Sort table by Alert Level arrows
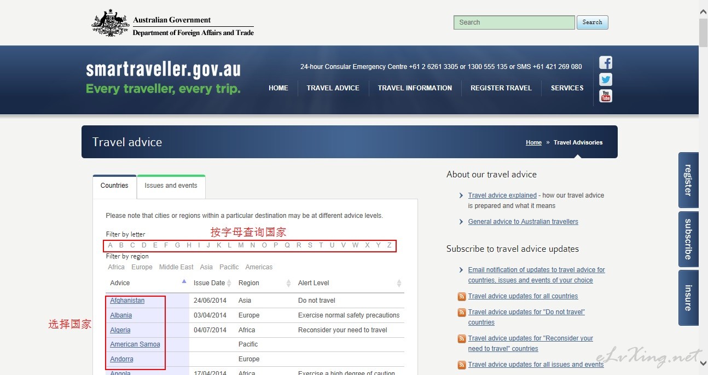Image resolution: width=708 pixels, height=375 pixels. [x=399, y=283]
